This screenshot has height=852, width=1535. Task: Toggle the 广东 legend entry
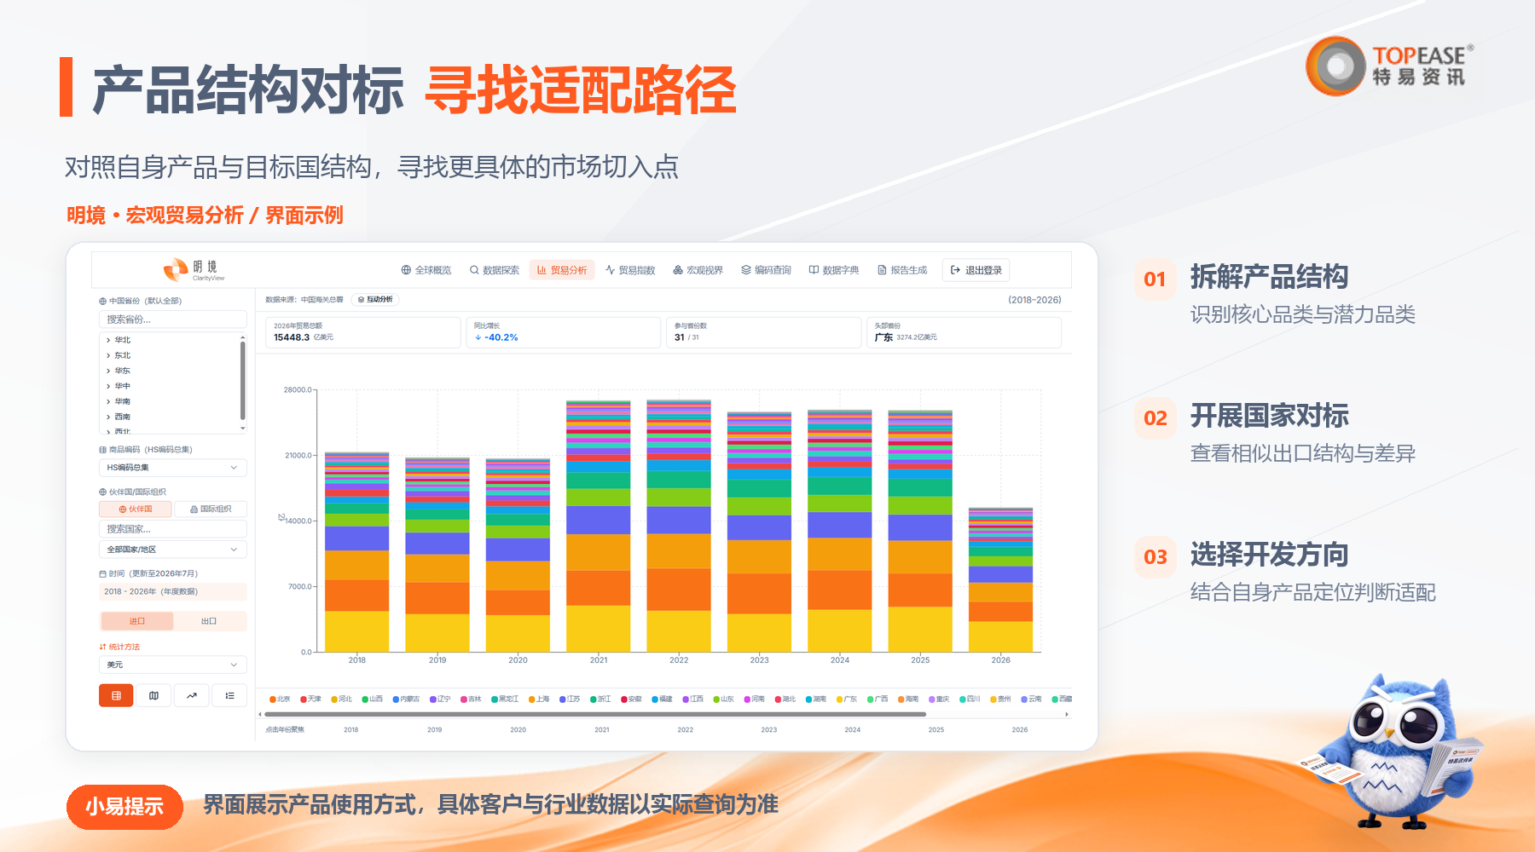point(846,699)
